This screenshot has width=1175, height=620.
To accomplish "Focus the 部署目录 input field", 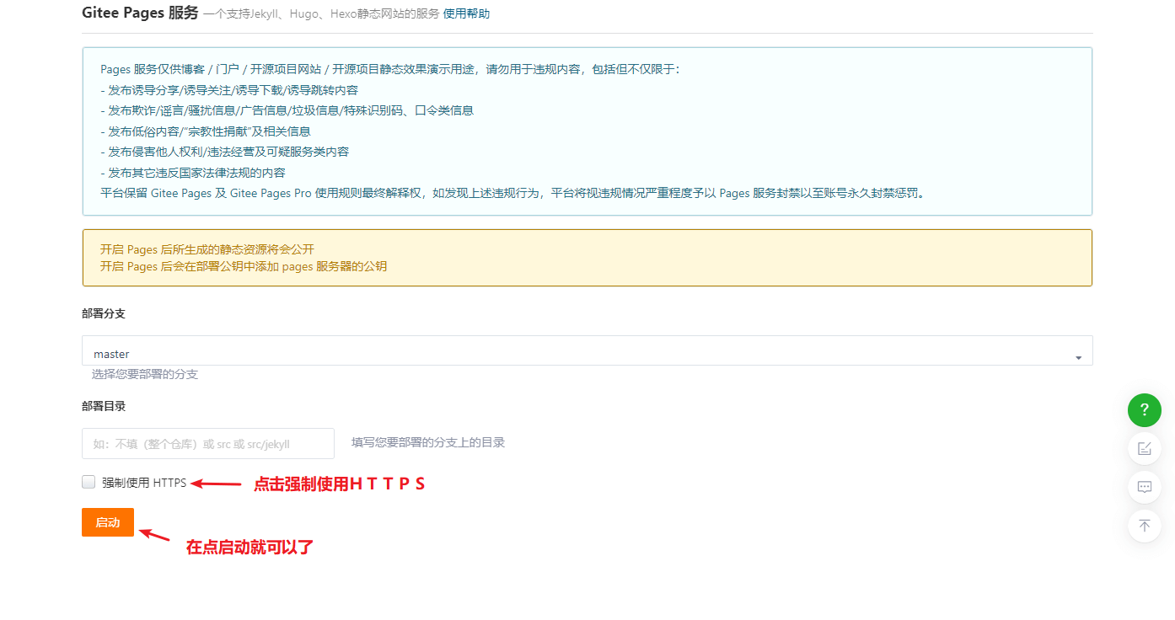I will click(x=208, y=443).
